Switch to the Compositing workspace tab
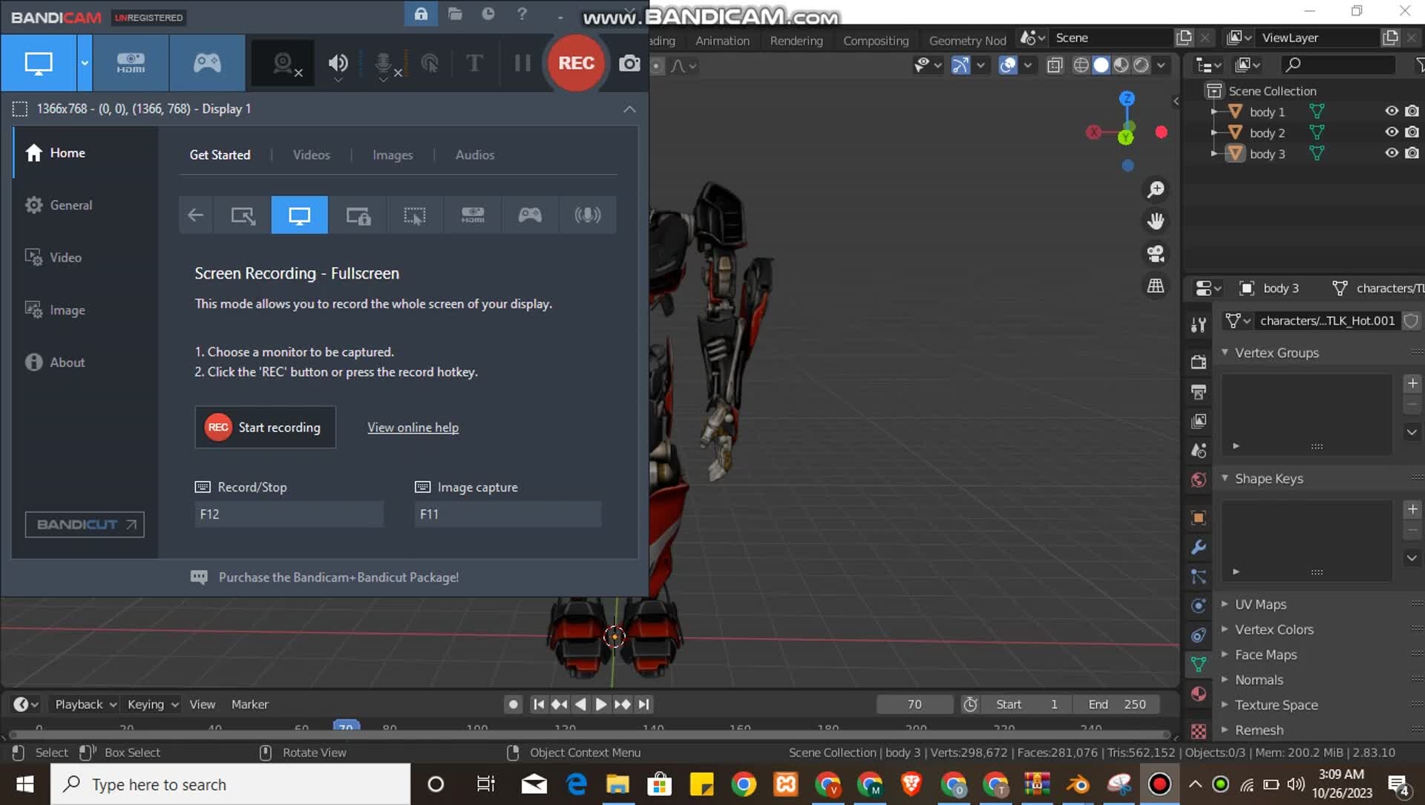This screenshot has width=1425, height=805. coord(875,40)
